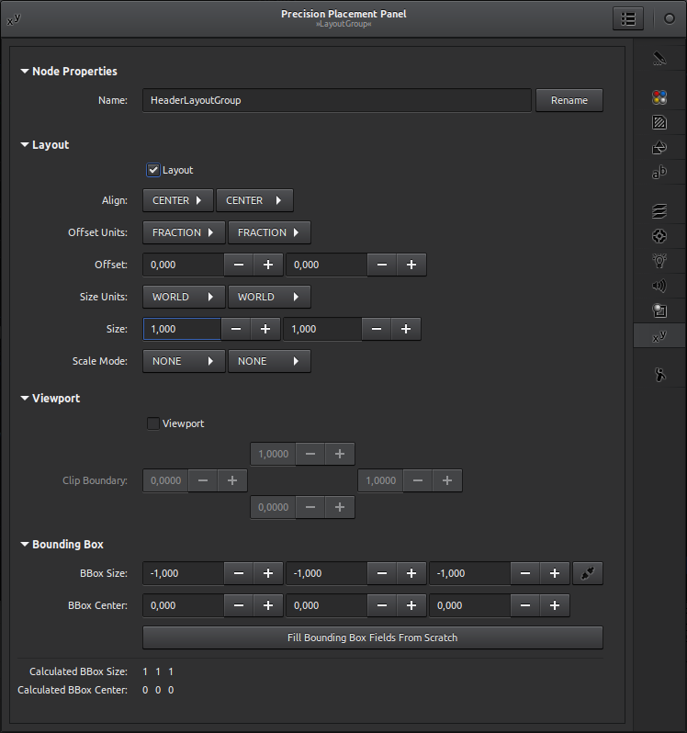Click the 'Calculated BBox Size:' label
Image resolution: width=687 pixels, height=733 pixels.
coord(78,671)
